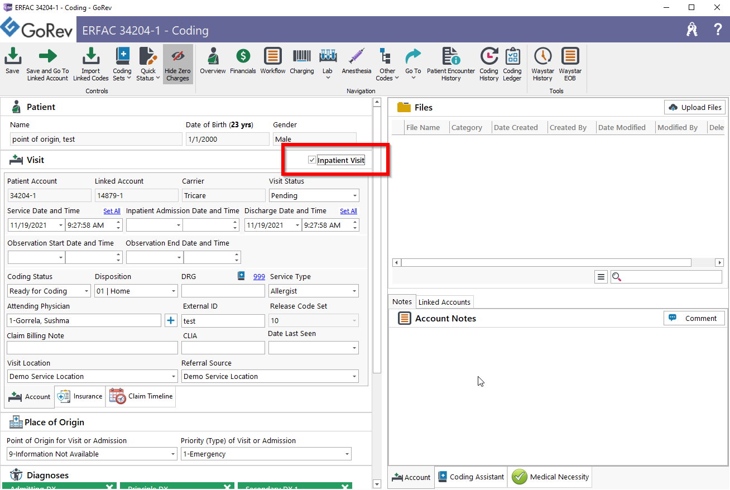The image size is (730, 490).
Task: Expand the Service Type dropdown
Action: point(354,291)
